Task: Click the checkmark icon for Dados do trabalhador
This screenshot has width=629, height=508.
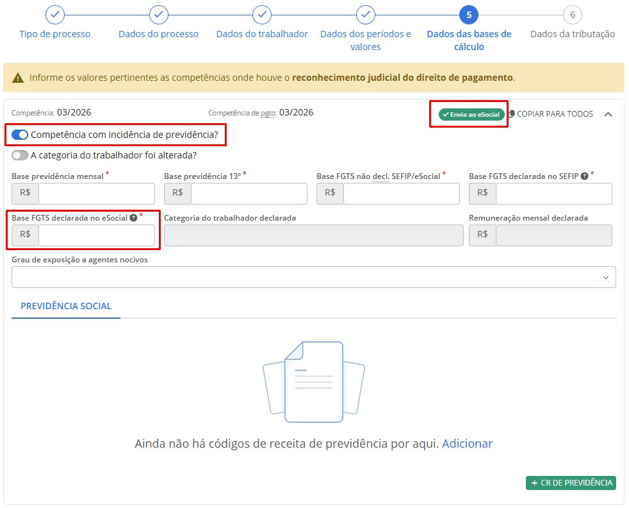Action: click(x=262, y=14)
